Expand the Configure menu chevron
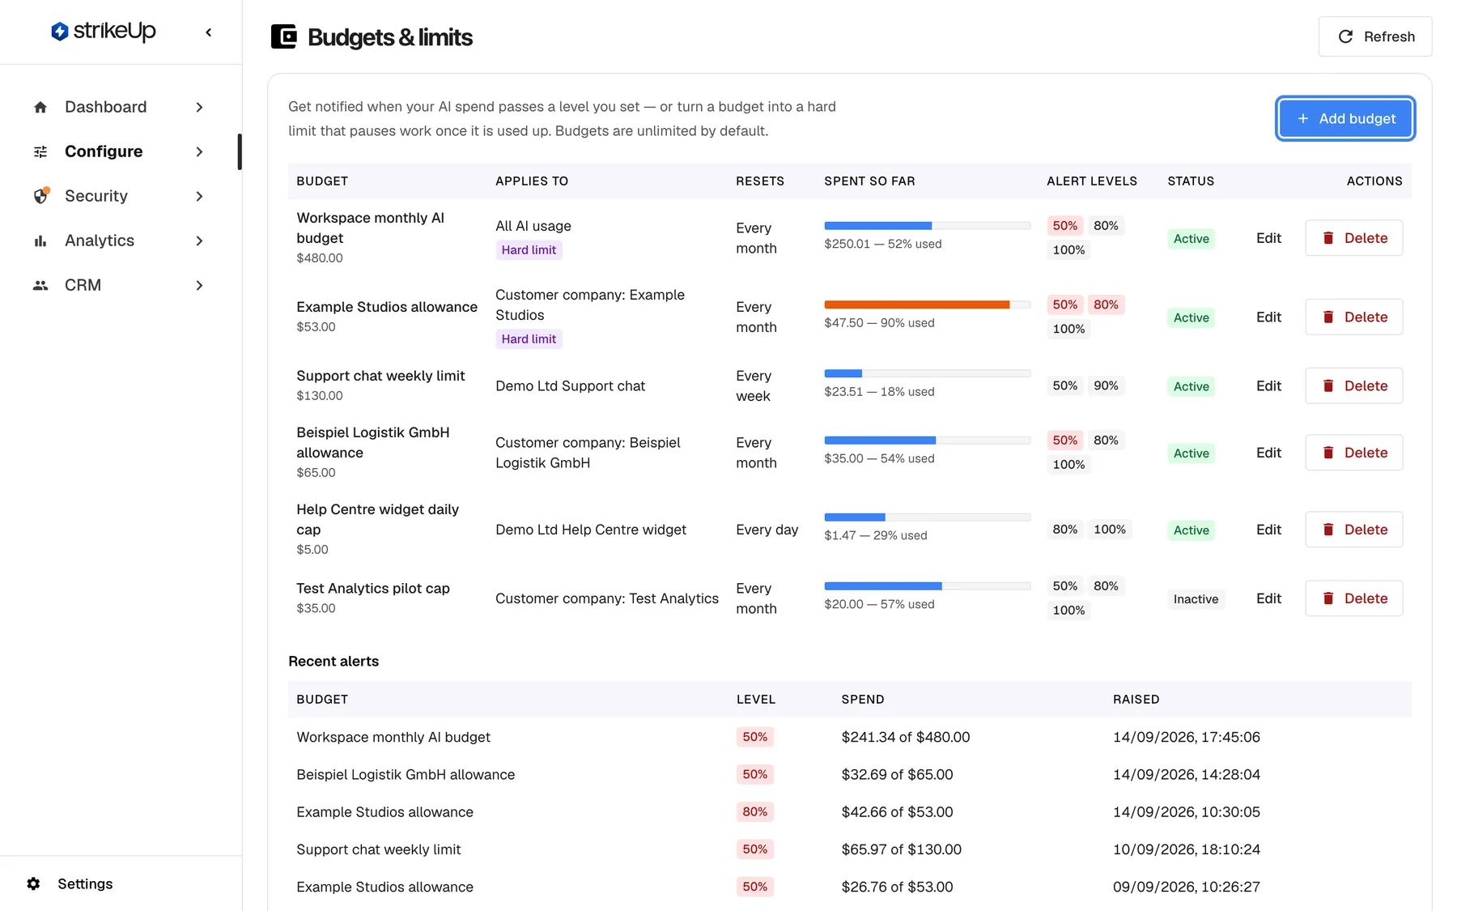 [199, 151]
